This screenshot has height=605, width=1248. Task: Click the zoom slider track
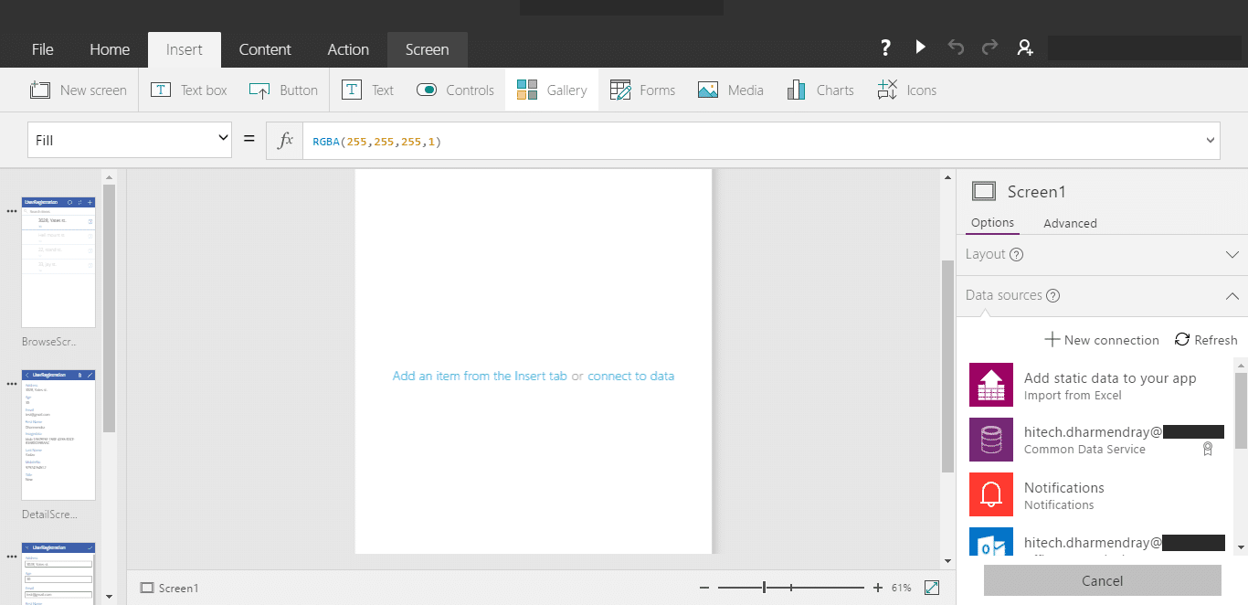tap(791, 588)
